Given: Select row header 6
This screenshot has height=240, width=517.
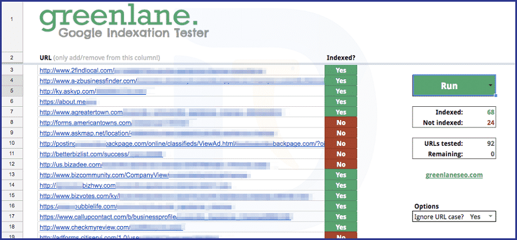Looking at the screenshot, I should [12, 102].
